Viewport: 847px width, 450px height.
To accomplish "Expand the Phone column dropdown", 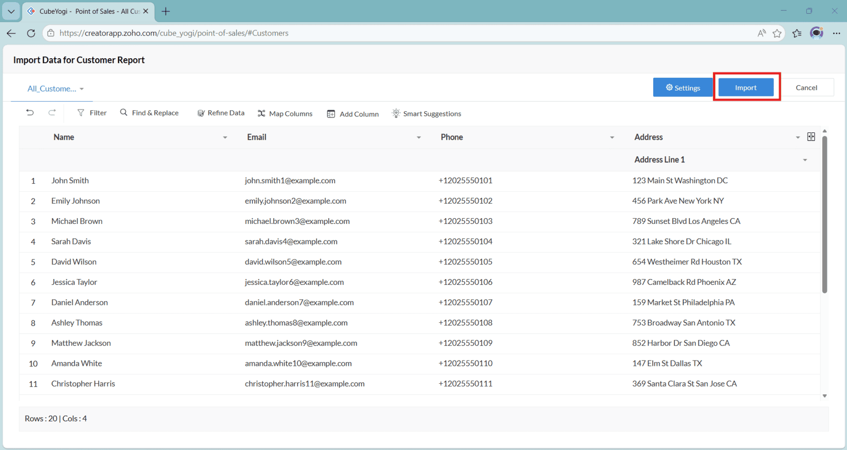I will tap(612, 138).
